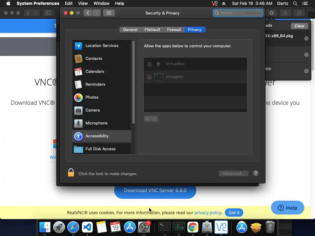Open System Preferences Dock icon with badge

click(x=144, y=227)
